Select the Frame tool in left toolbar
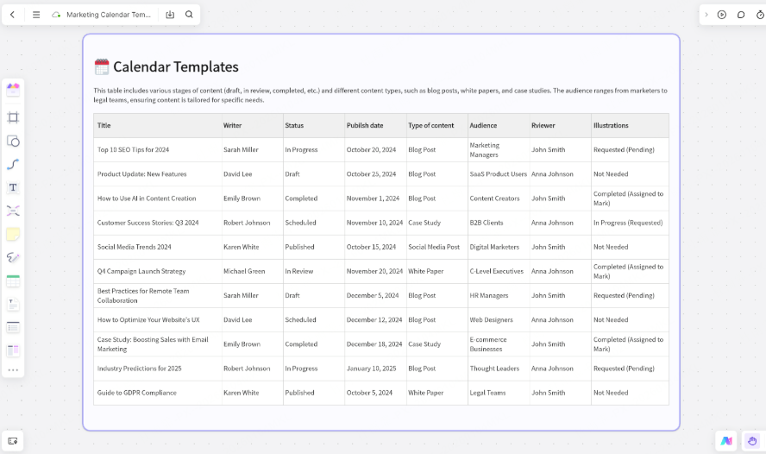 click(13, 117)
